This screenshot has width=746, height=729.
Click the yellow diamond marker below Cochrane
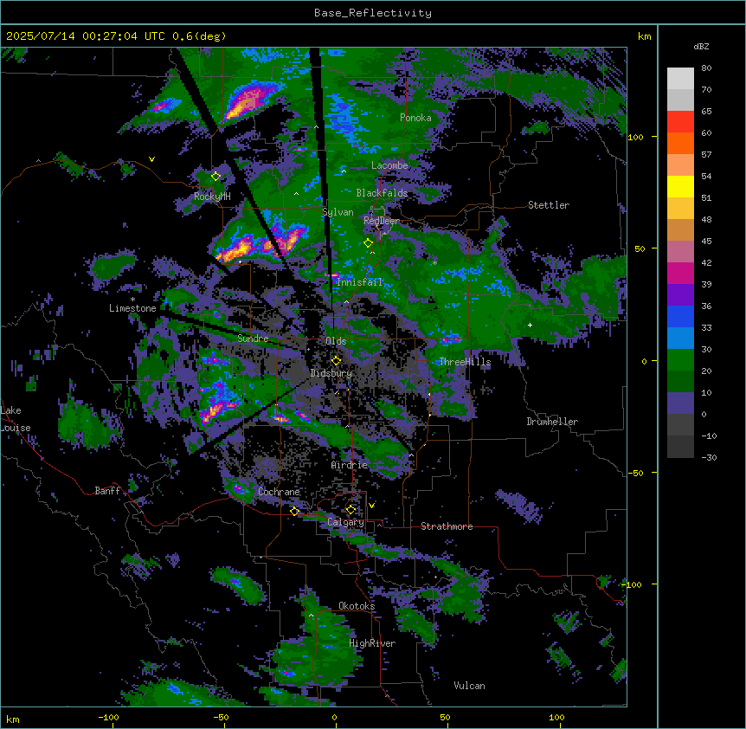click(294, 512)
